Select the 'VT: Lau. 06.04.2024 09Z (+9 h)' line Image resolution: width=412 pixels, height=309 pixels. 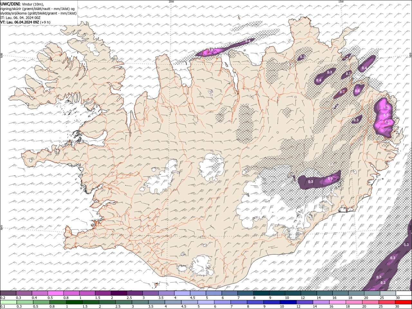(25, 22)
